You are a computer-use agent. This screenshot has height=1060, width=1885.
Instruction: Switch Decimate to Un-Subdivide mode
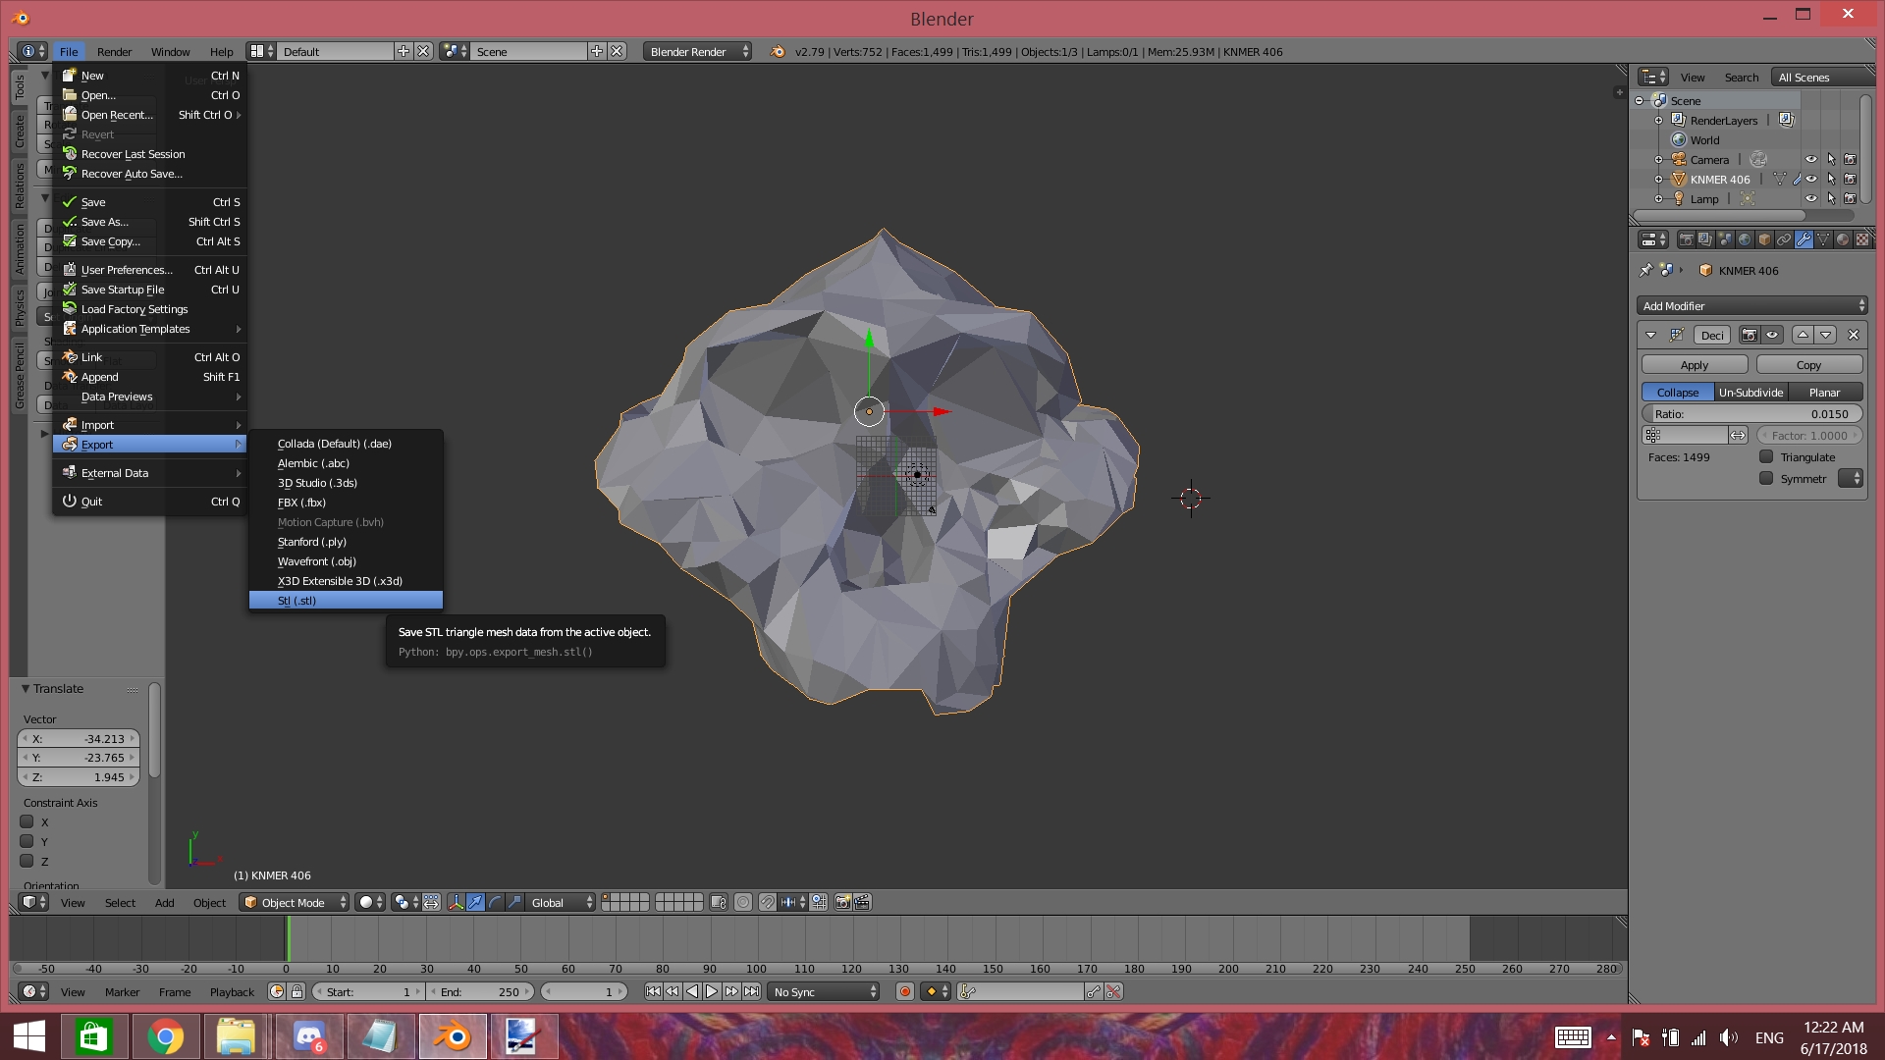coord(1750,393)
